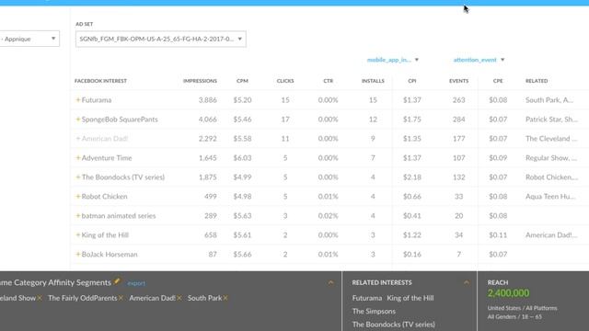Sort by Installs column header
The width and height of the screenshot is (589, 331).
click(x=373, y=81)
